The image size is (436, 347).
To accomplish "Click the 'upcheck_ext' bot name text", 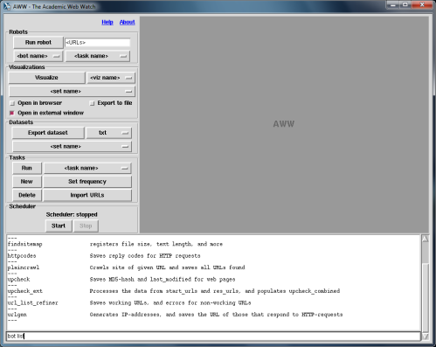I will [25, 291].
